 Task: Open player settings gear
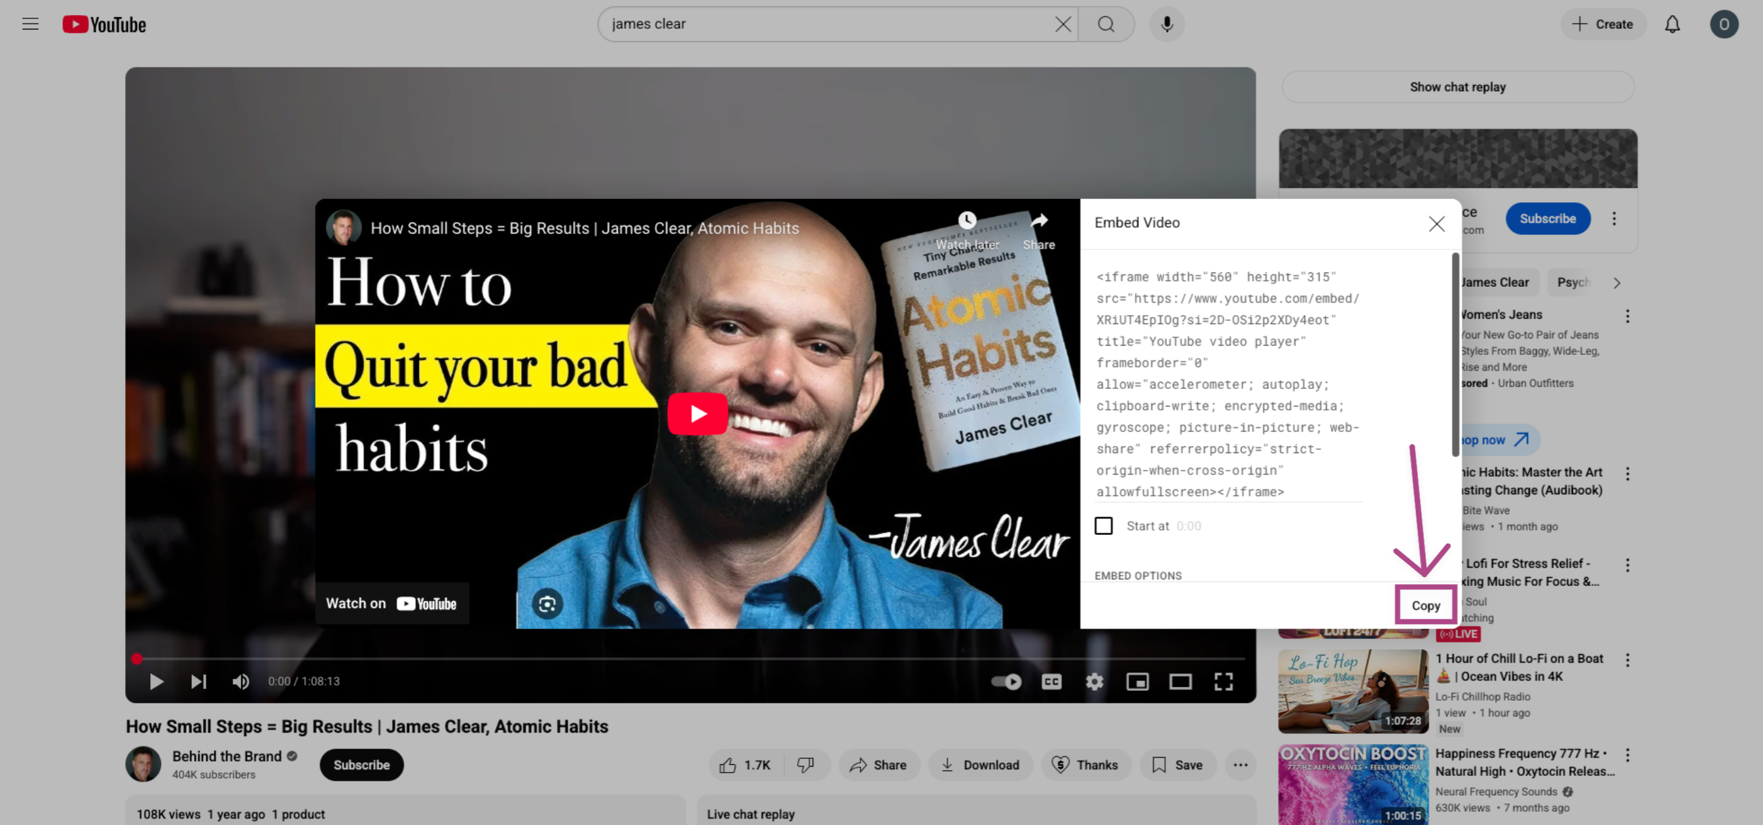tap(1095, 681)
